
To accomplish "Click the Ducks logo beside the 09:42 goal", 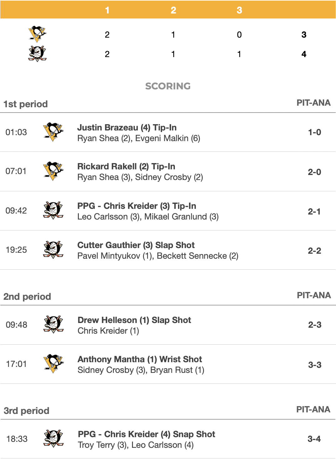I will 53,210.
